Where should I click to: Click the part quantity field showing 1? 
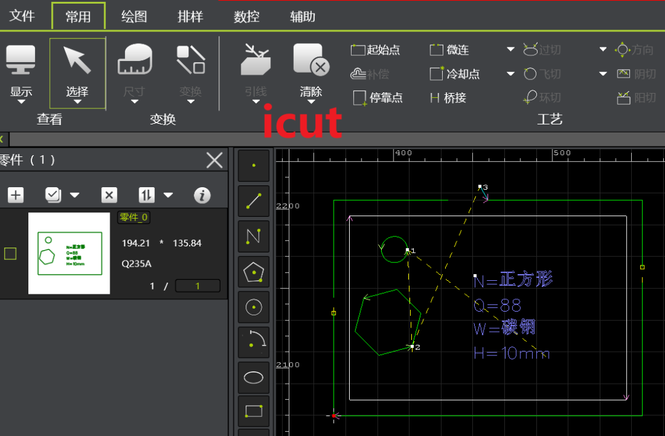click(x=198, y=286)
